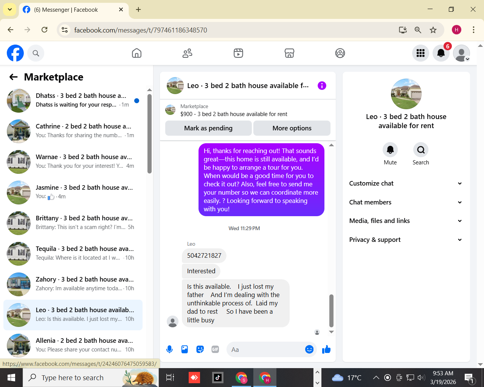Click the Interested message bubble

click(201, 271)
